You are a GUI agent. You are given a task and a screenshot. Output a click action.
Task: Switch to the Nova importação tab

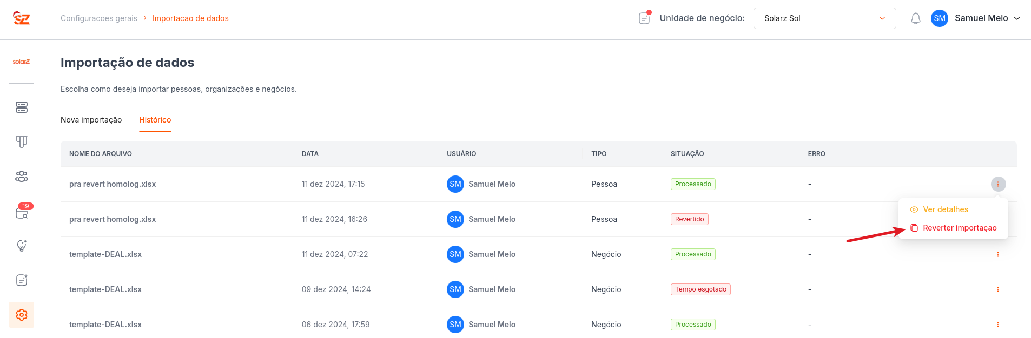point(91,120)
